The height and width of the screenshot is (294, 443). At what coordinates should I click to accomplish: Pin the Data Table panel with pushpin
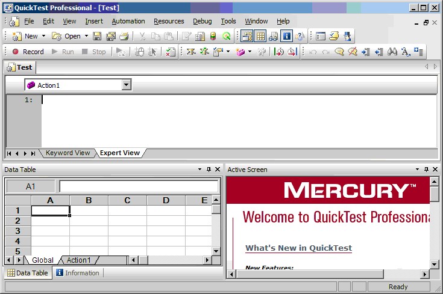(x=209, y=170)
